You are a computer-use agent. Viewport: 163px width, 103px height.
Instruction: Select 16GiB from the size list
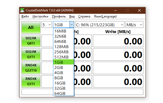click(64, 83)
